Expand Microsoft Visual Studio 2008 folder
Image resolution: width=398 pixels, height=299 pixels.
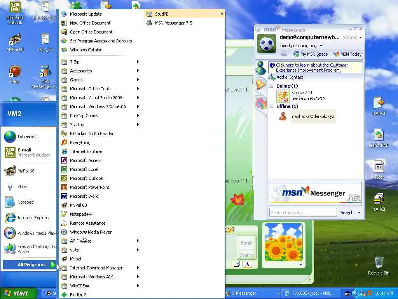pos(99,98)
